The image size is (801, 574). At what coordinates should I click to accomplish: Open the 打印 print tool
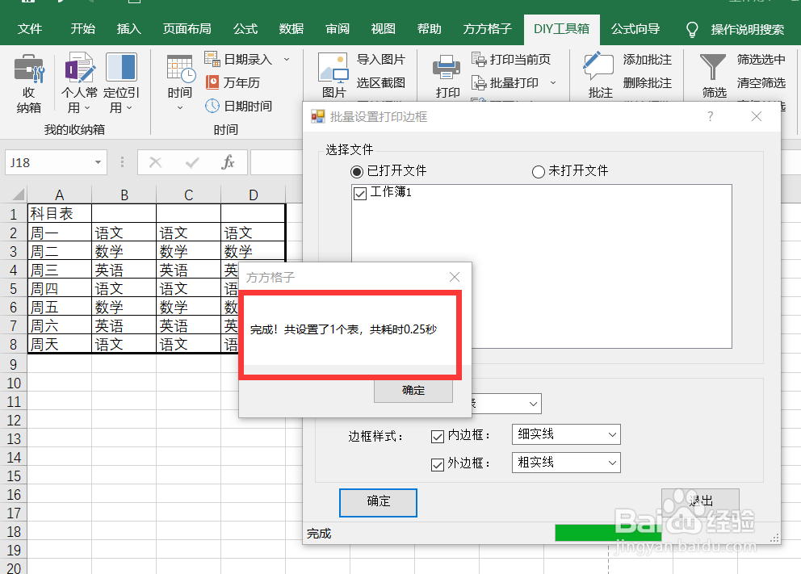447,73
